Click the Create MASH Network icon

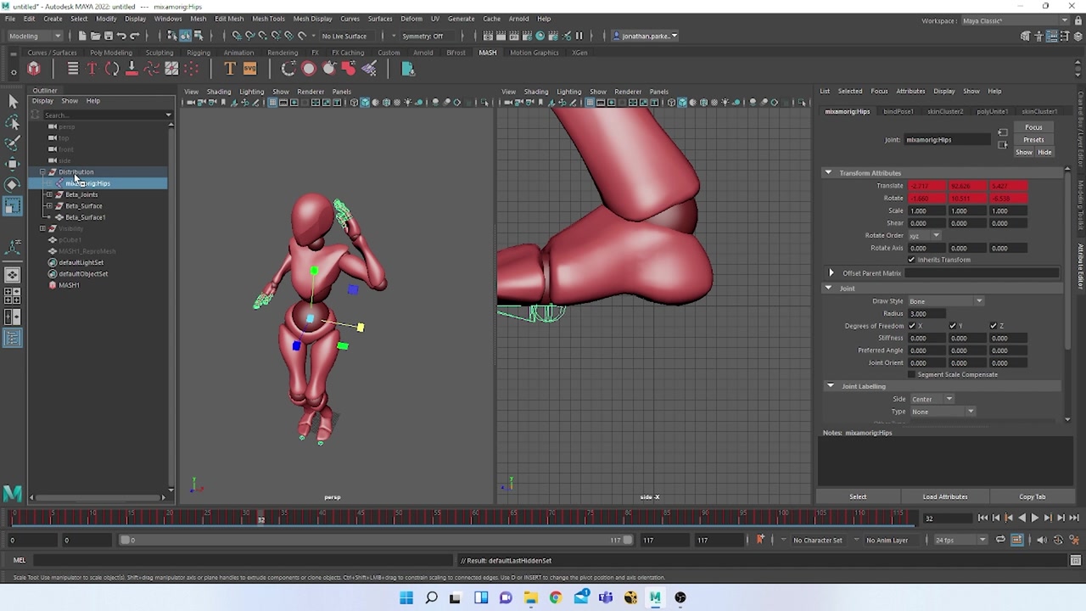tap(34, 69)
